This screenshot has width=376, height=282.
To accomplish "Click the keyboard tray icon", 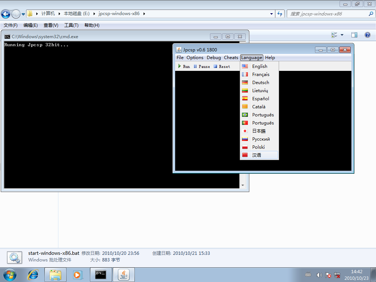I will [x=308, y=275].
